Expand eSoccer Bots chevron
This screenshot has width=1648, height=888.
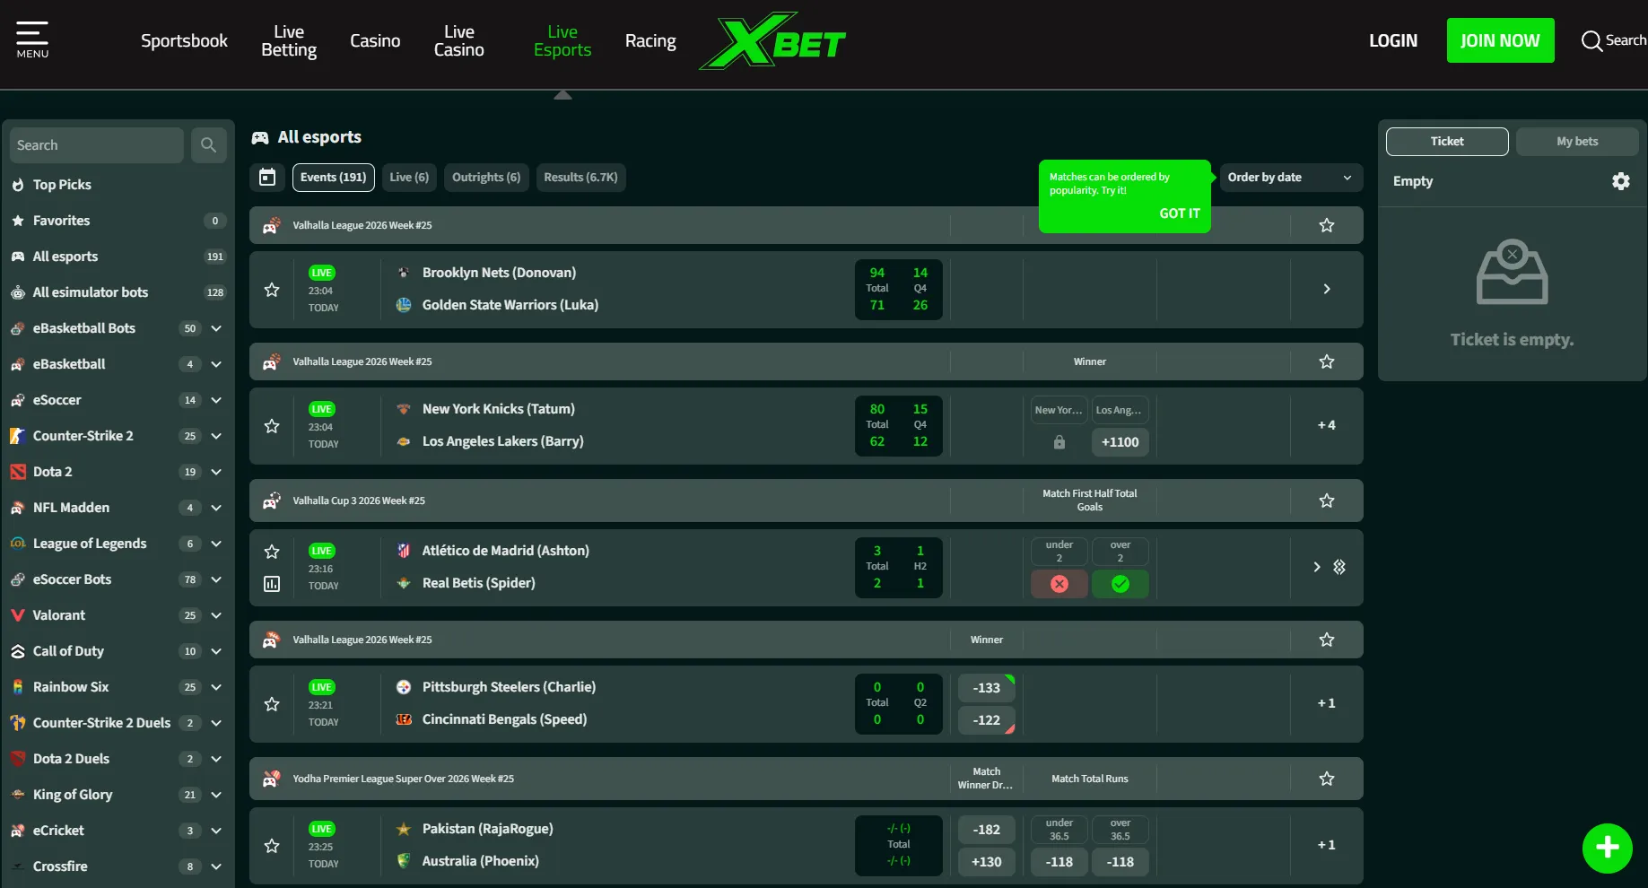(216, 579)
